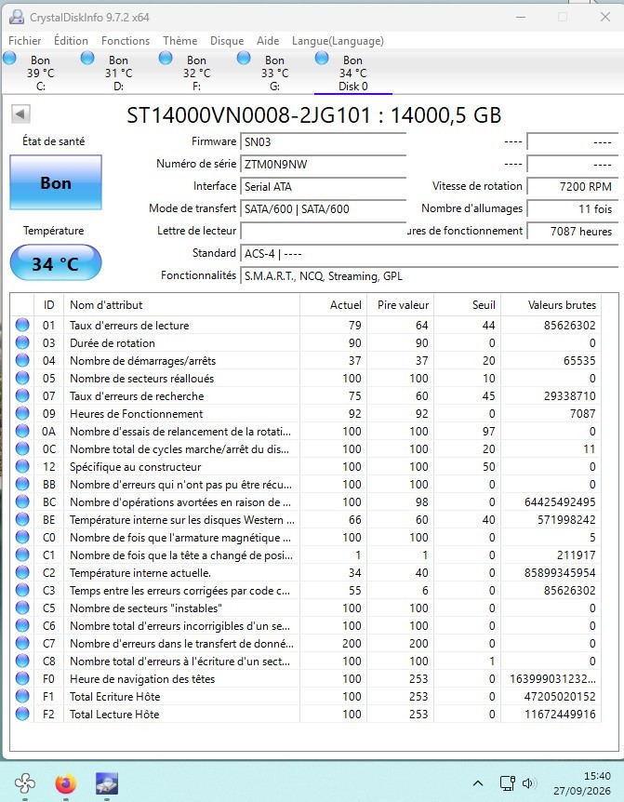Viewport: 624px width, 802px height.
Task: Click the Nom d'attribut column header
Action: (x=181, y=305)
